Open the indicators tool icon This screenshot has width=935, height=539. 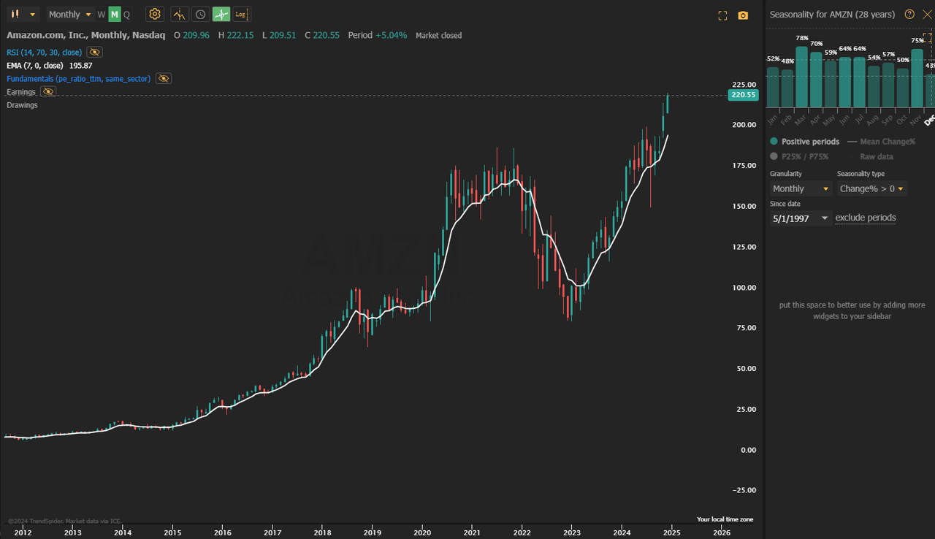[180, 15]
